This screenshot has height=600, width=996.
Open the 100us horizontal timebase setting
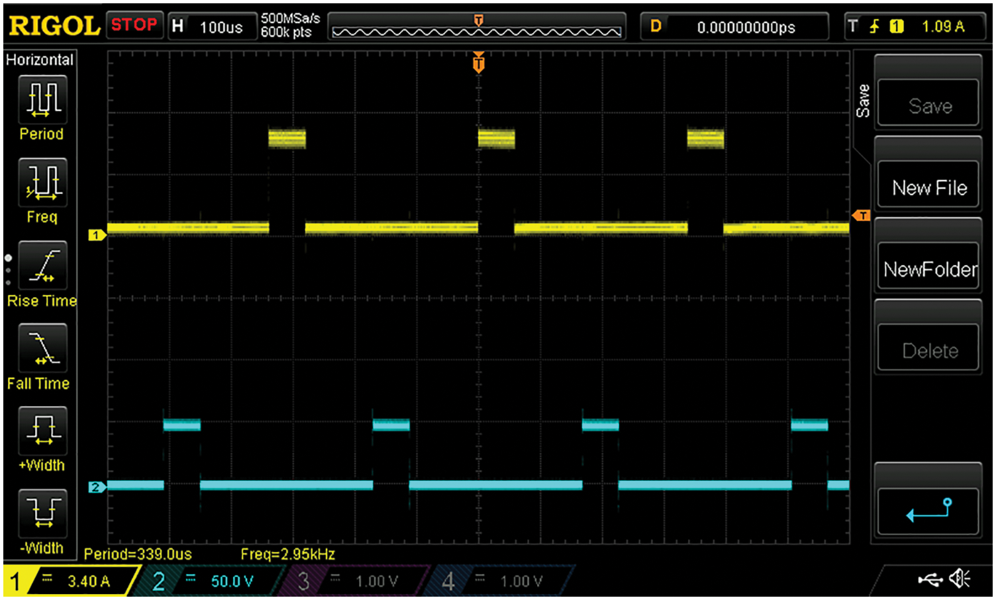(212, 27)
